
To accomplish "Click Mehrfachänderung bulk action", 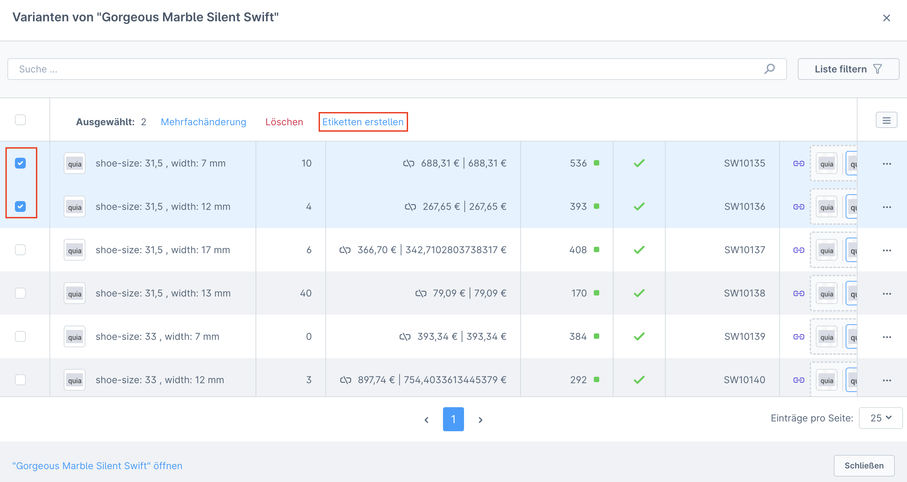I will point(203,122).
